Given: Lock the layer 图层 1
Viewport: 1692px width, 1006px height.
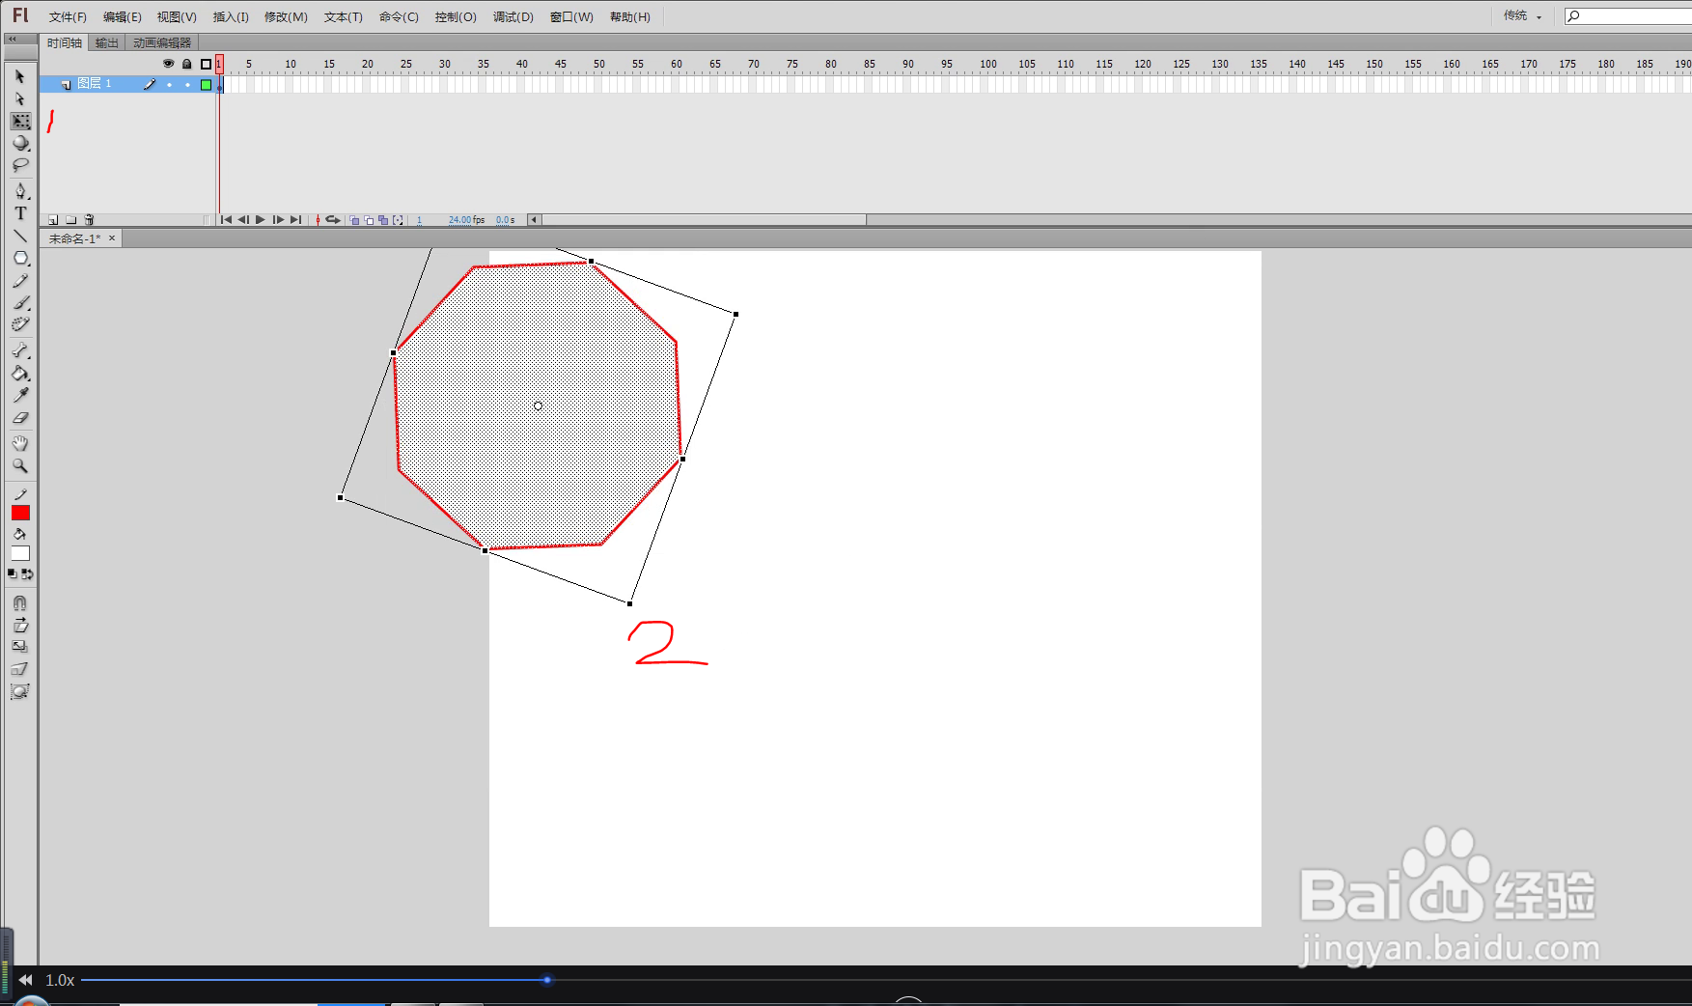Looking at the screenshot, I should pos(187,84).
